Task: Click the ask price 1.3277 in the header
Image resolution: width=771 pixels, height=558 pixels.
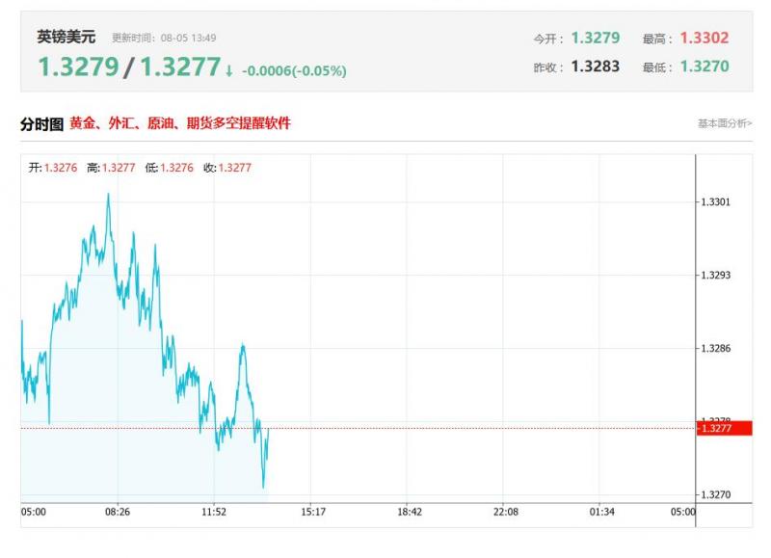Action: [x=180, y=66]
